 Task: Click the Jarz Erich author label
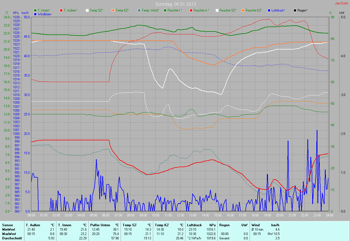click(x=342, y=4)
